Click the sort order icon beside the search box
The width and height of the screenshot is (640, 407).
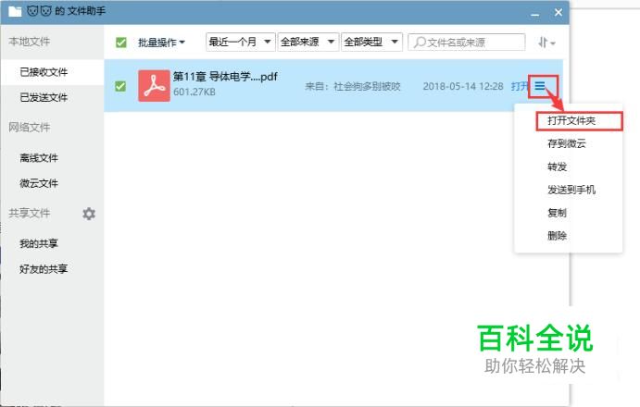click(546, 43)
